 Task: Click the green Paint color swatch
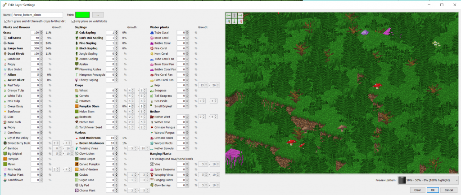pyautogui.click(x=82, y=15)
